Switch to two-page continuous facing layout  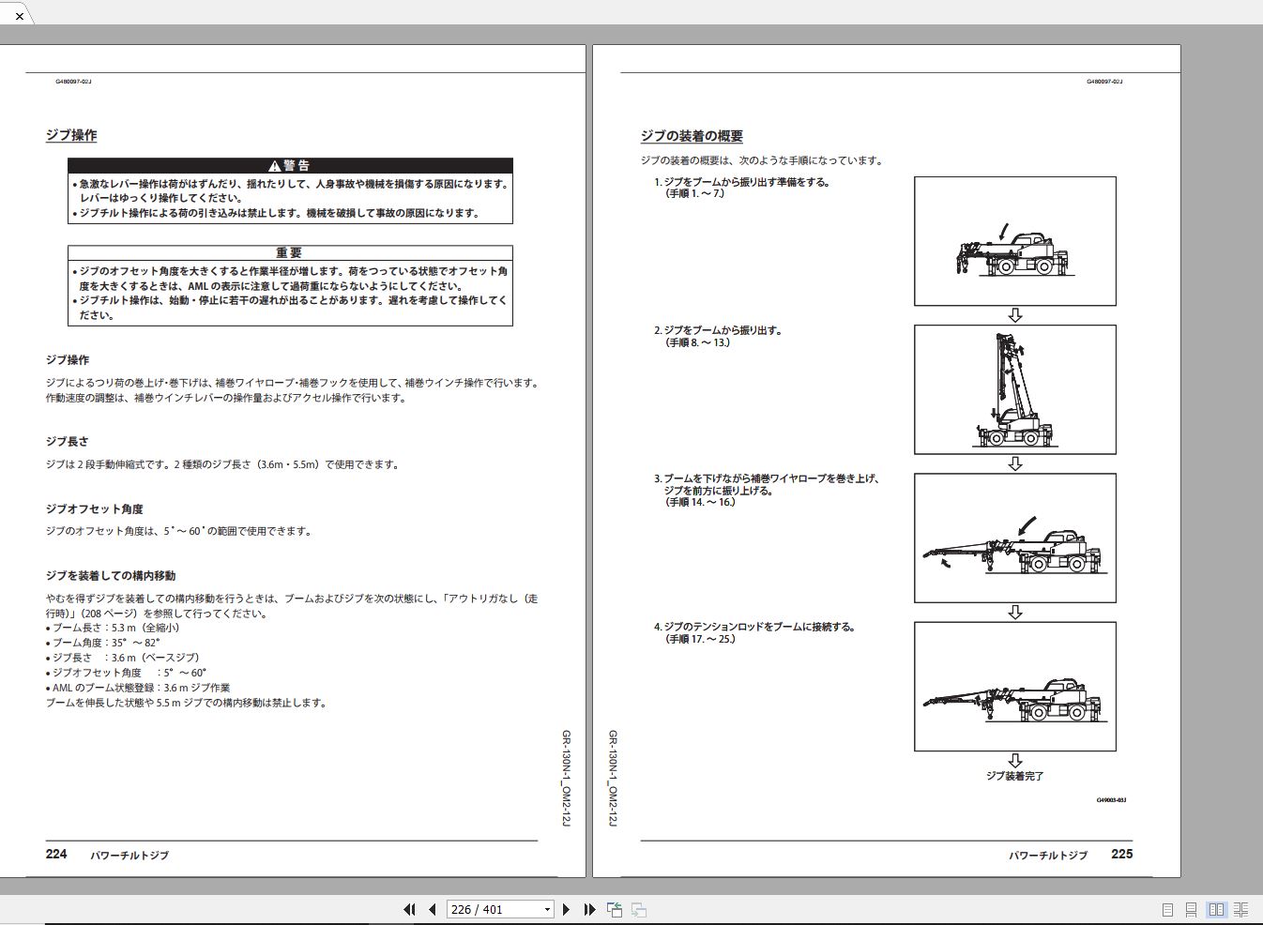[1240, 909]
